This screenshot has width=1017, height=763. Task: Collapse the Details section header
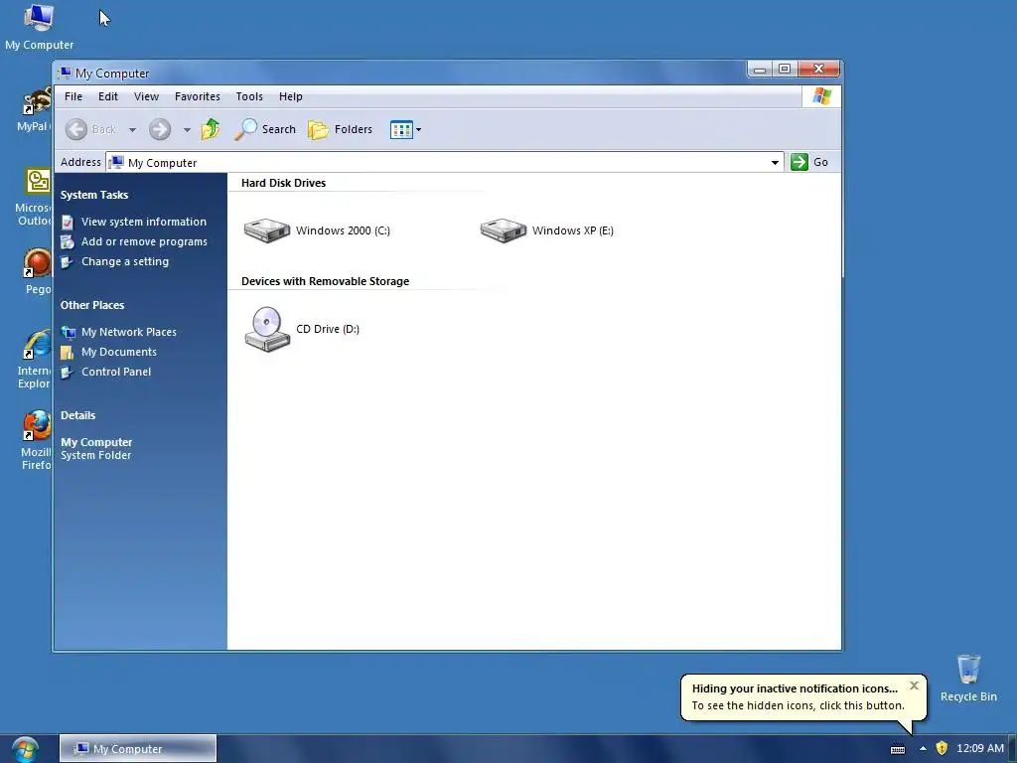(77, 415)
